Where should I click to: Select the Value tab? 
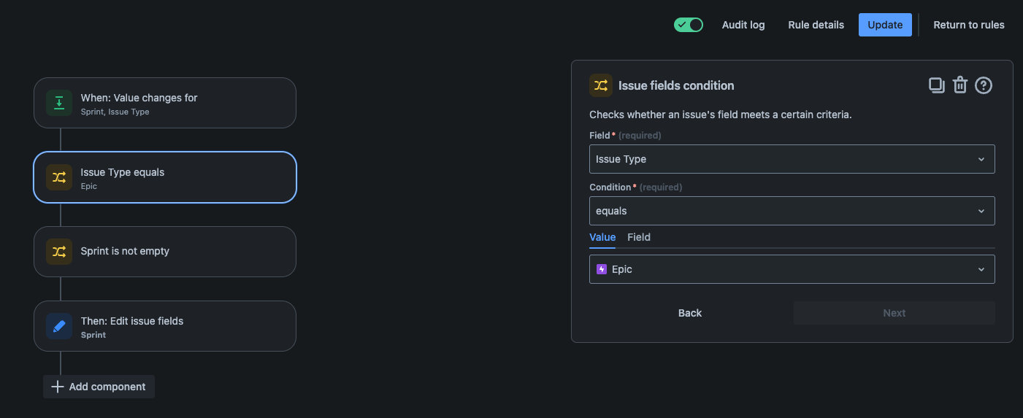(602, 237)
